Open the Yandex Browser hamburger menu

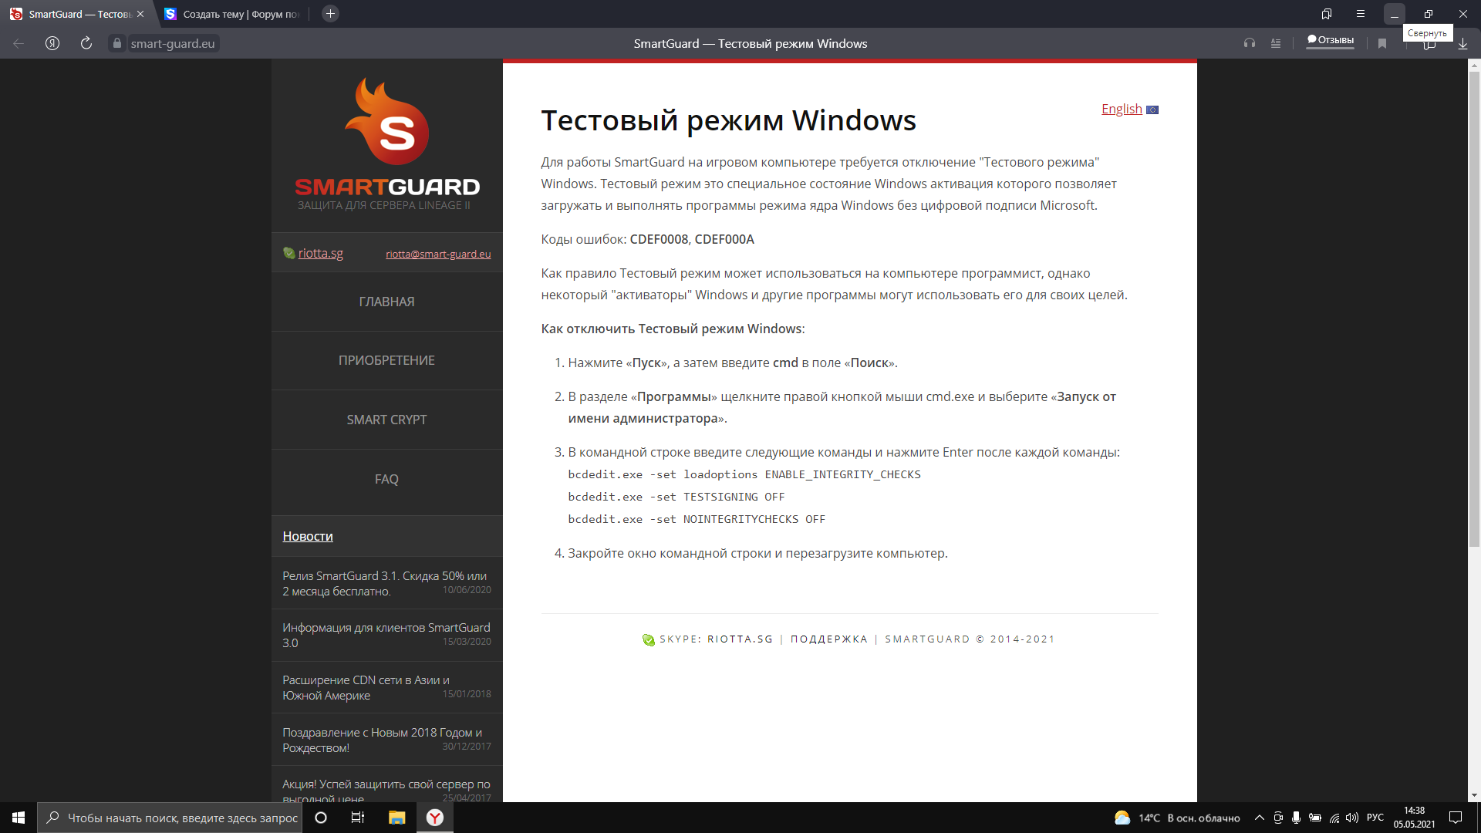click(1361, 14)
